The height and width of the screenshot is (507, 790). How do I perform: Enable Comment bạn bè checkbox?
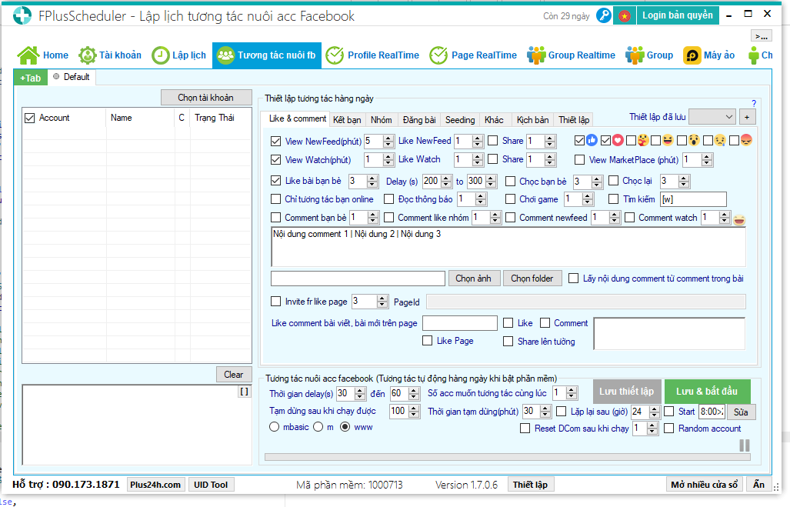point(275,218)
